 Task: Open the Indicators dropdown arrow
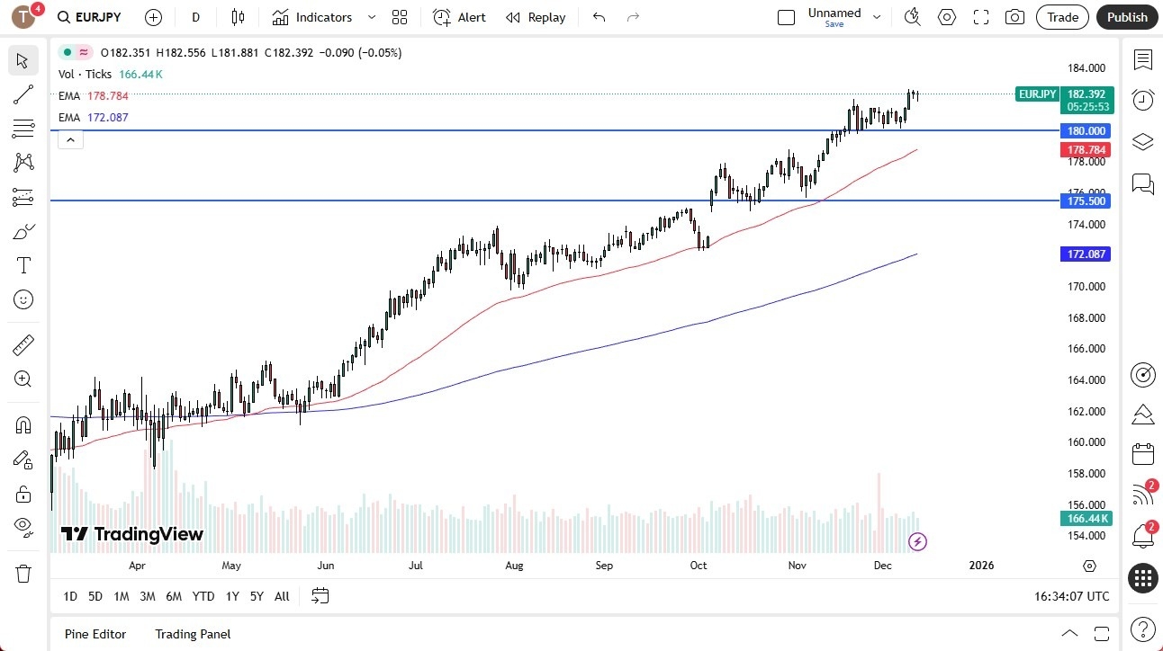[370, 17]
